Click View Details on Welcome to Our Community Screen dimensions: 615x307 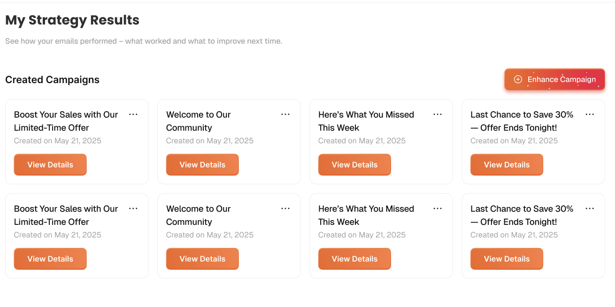point(202,165)
